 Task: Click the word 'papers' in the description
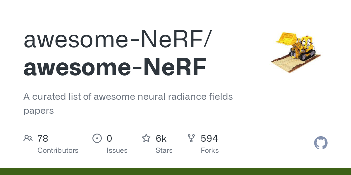[x=39, y=111]
